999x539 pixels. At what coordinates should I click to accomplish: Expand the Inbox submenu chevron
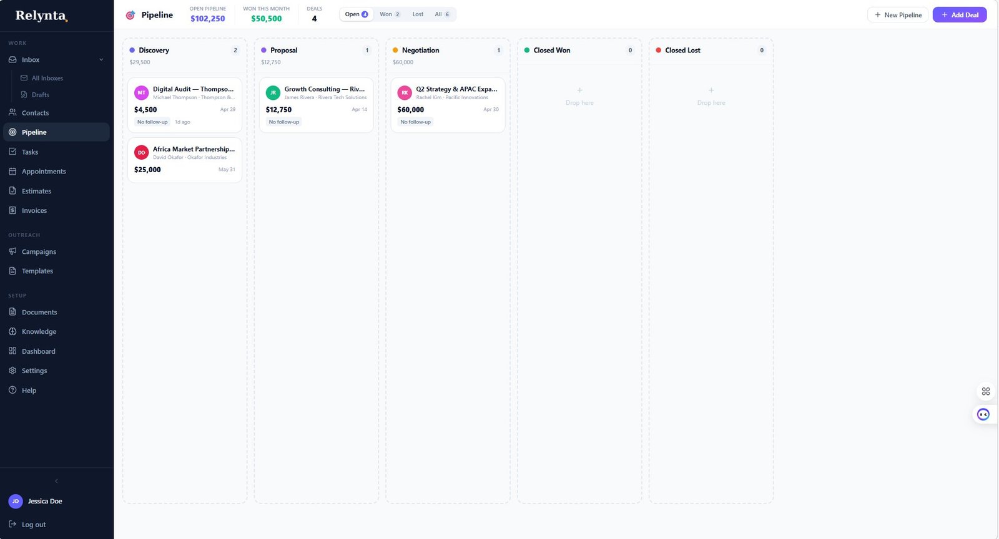101,60
